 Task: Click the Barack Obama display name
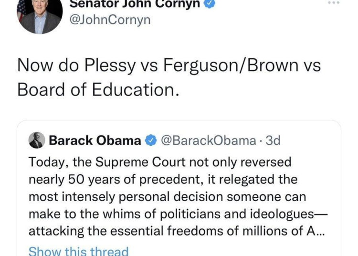pyautogui.click(x=95, y=140)
